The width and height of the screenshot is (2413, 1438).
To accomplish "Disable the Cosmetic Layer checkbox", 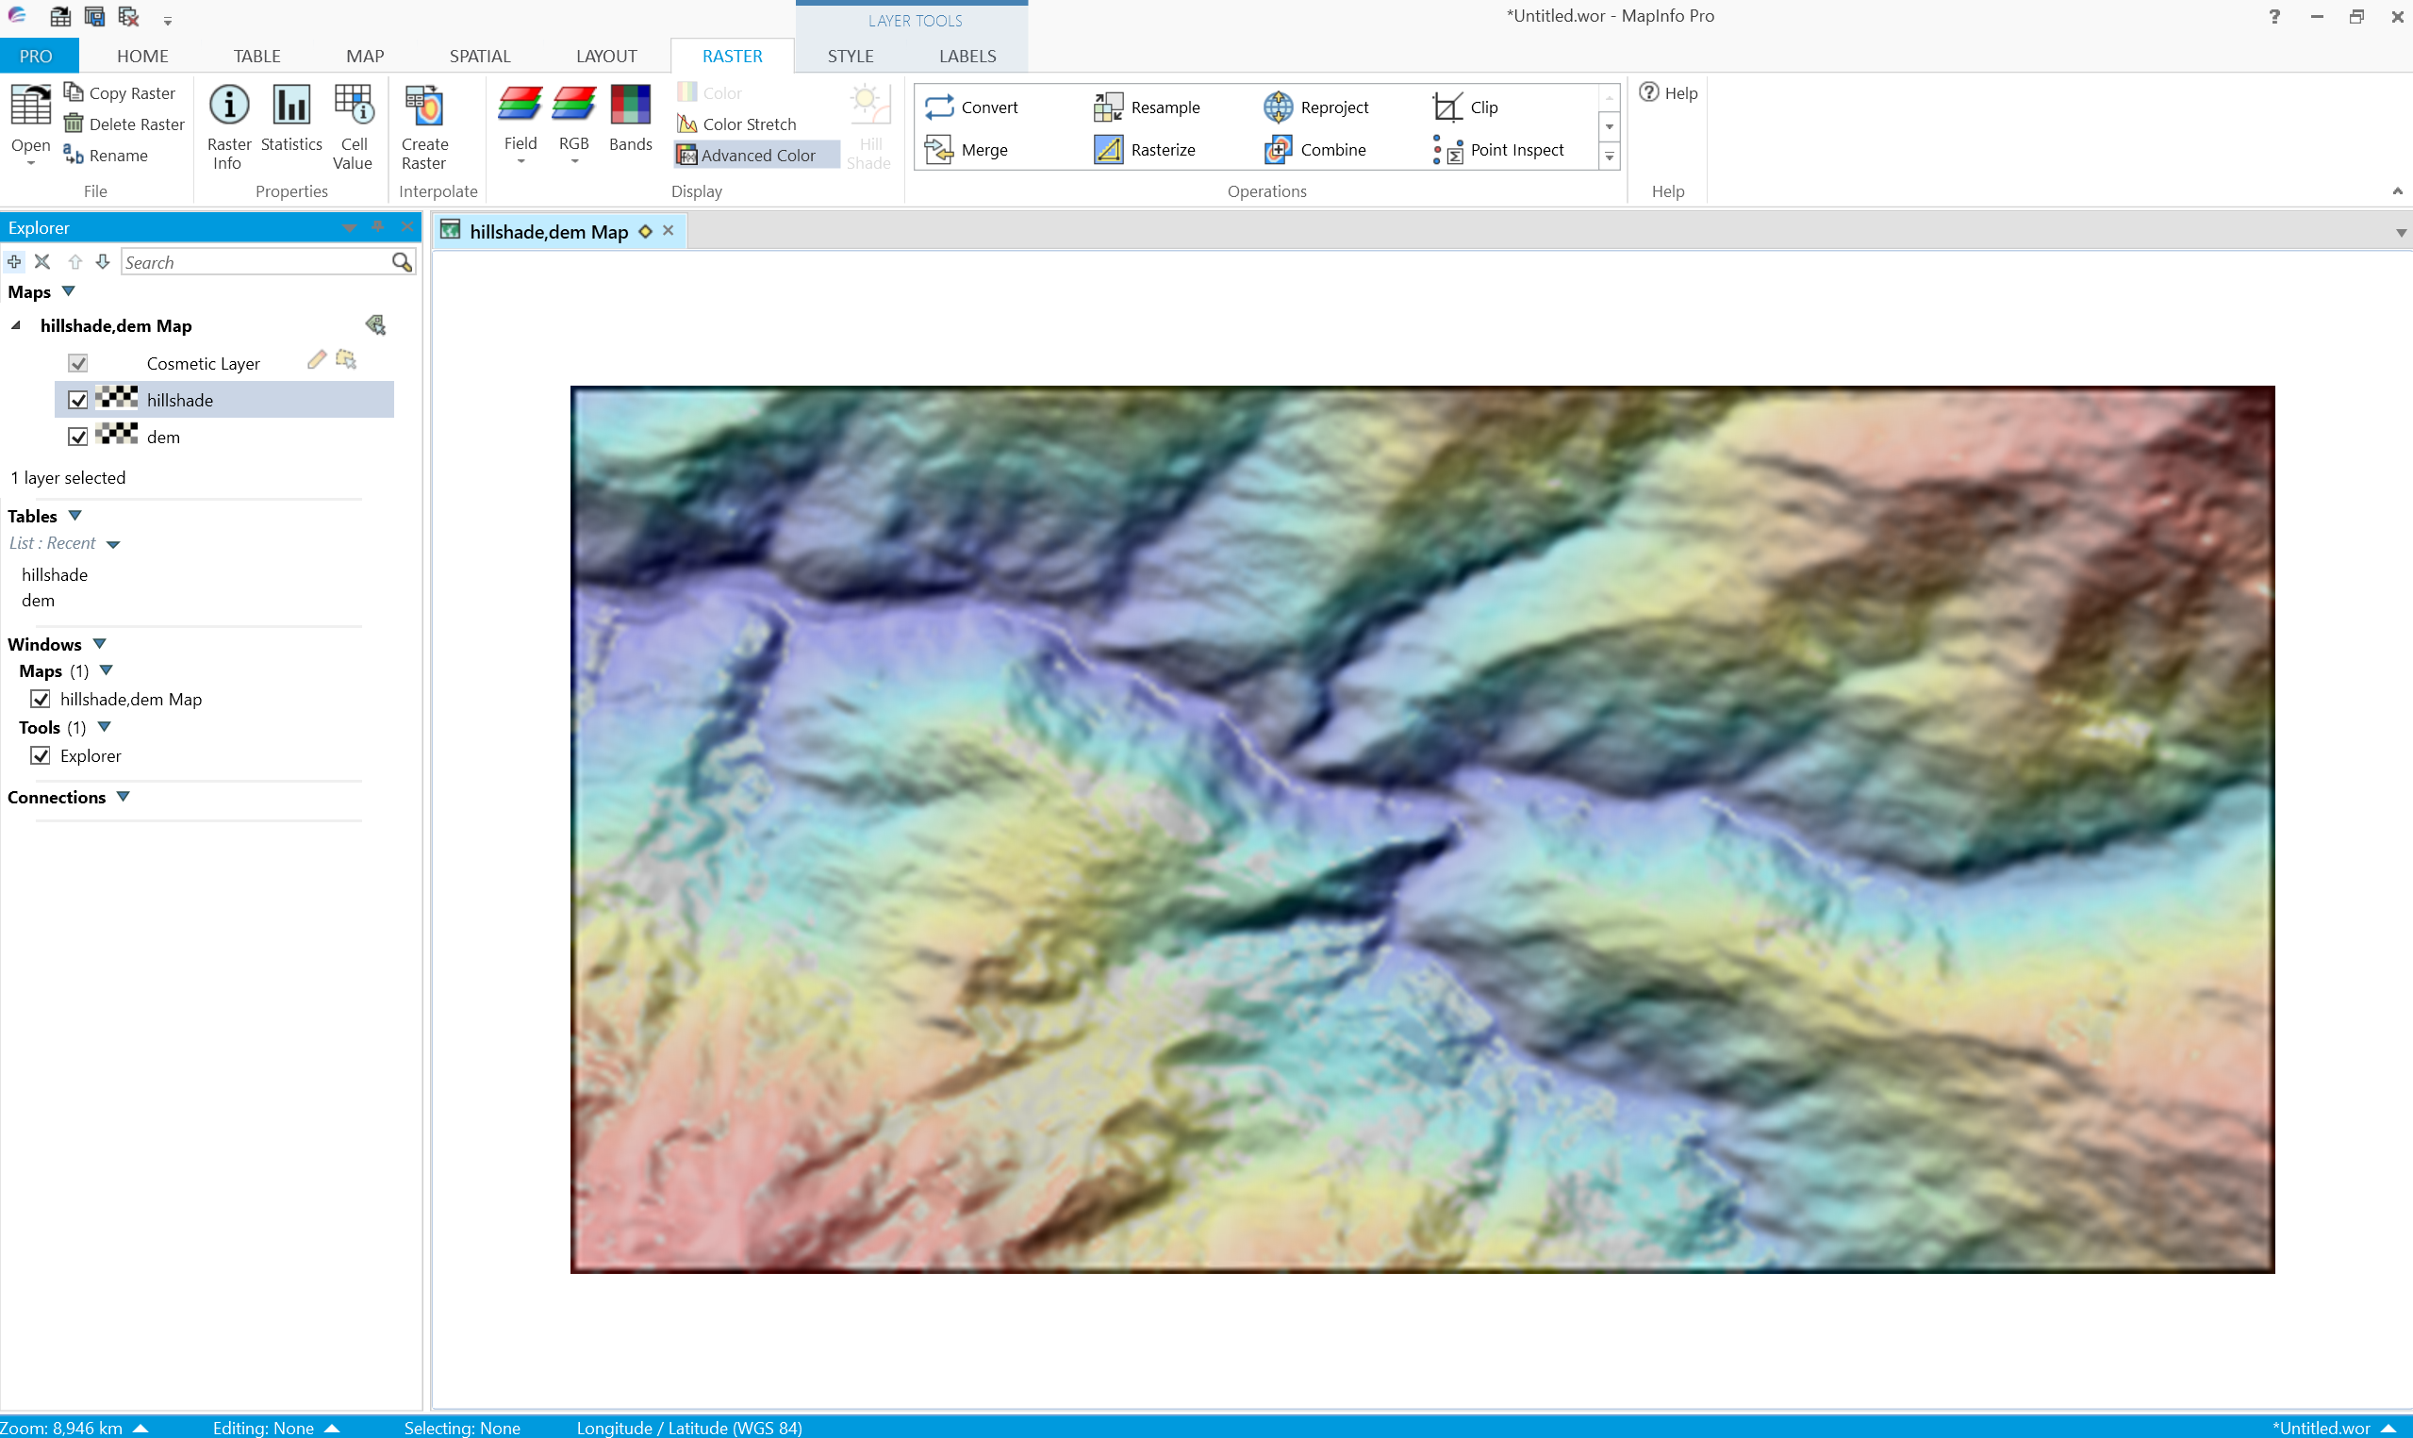I will (x=77, y=362).
